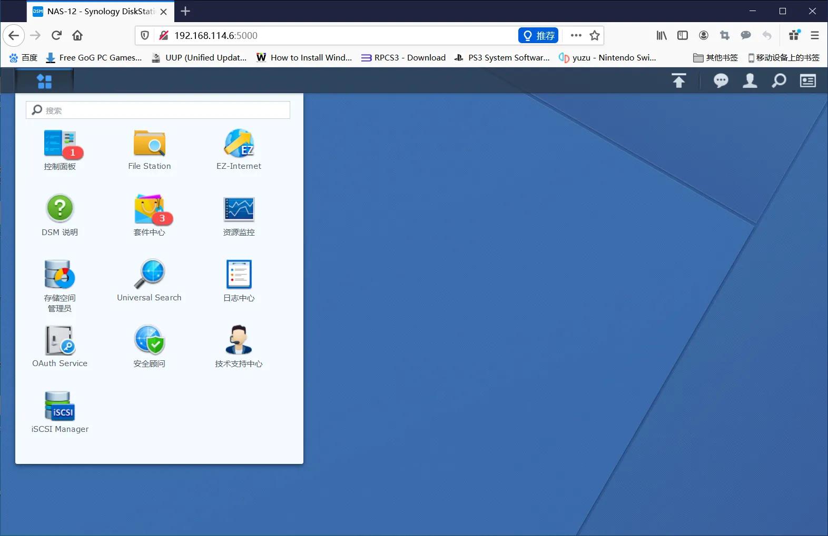828x536 pixels.
Task: Open PS3 System Softwar... bookmark
Action: (x=502, y=57)
